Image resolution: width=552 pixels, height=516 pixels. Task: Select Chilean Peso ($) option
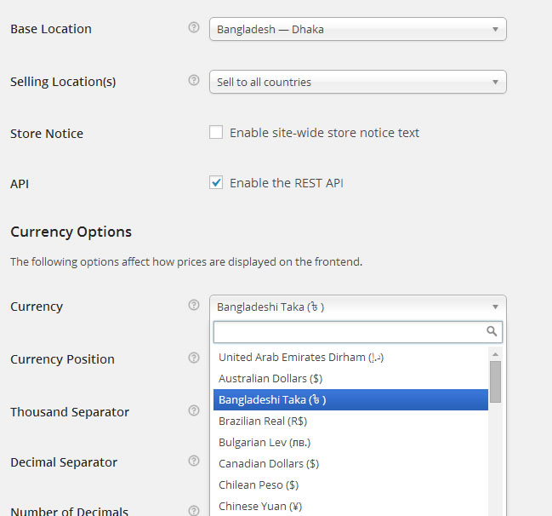point(350,485)
